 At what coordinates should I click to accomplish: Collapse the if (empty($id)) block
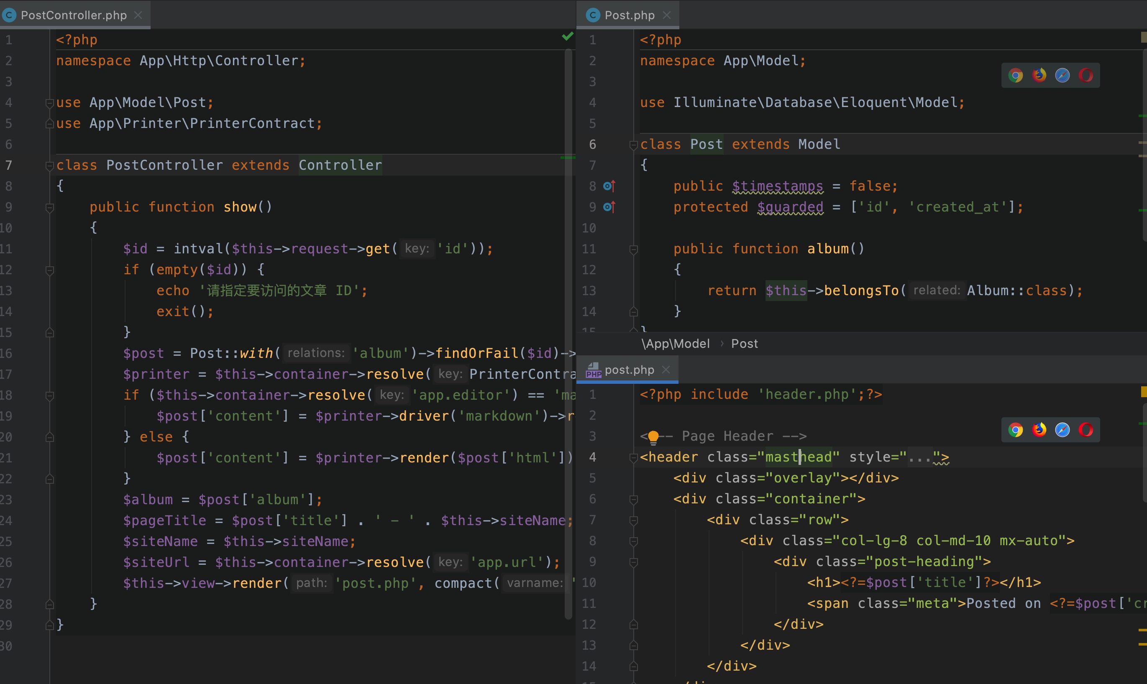[x=50, y=270]
